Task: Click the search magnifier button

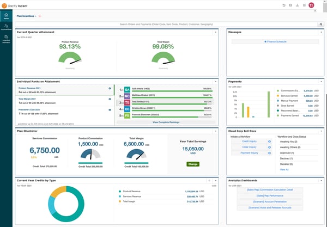Action: pos(321,24)
